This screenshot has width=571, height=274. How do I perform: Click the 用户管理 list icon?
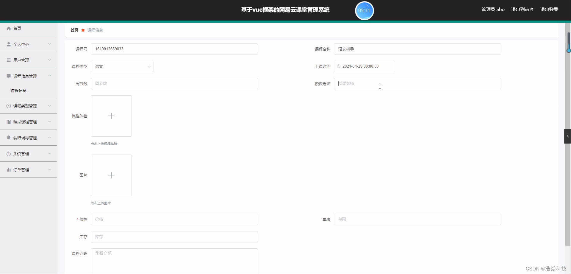[x=8, y=60]
